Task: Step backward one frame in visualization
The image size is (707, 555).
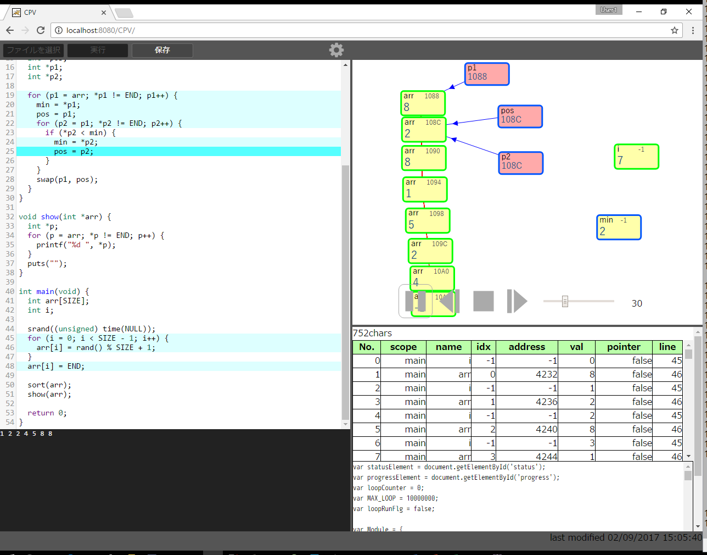Action: point(450,301)
